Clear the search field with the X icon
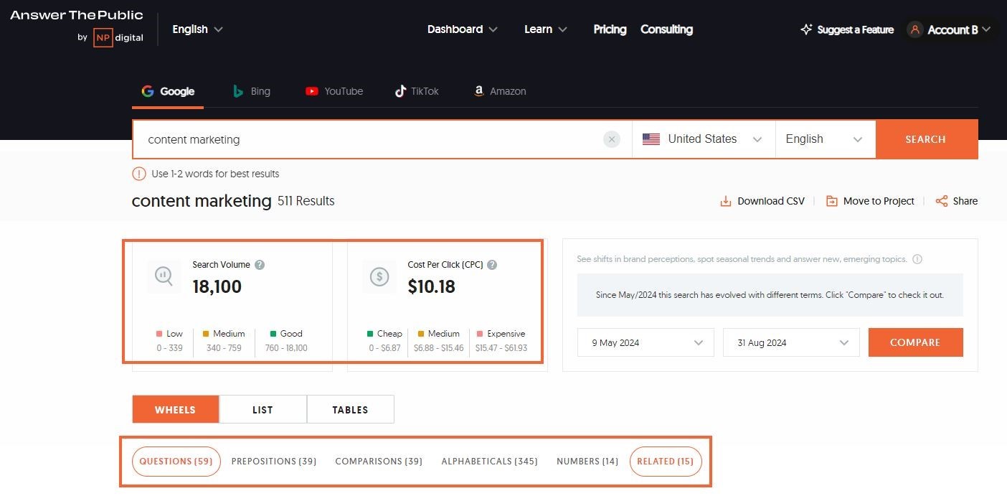This screenshot has width=1007, height=496. tap(611, 139)
